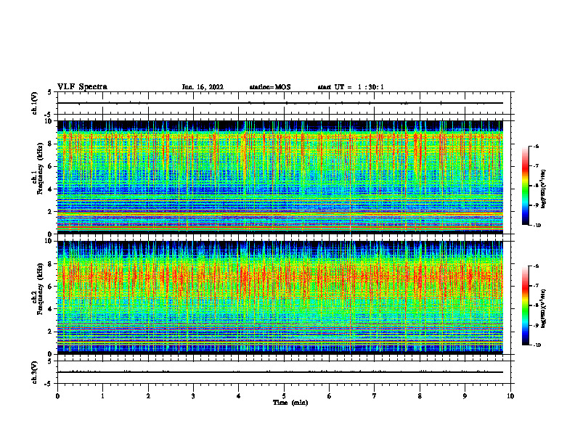Select the 'station=MOS' header text
The image size is (575, 444).
pos(270,87)
